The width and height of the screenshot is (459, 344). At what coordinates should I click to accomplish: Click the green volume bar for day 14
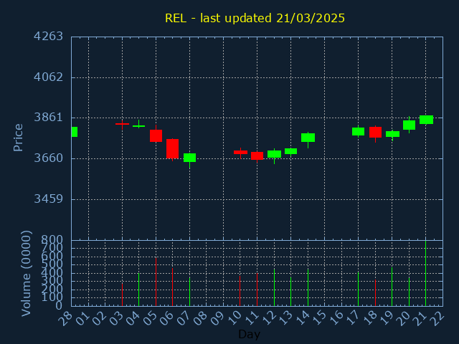[x=308, y=287]
